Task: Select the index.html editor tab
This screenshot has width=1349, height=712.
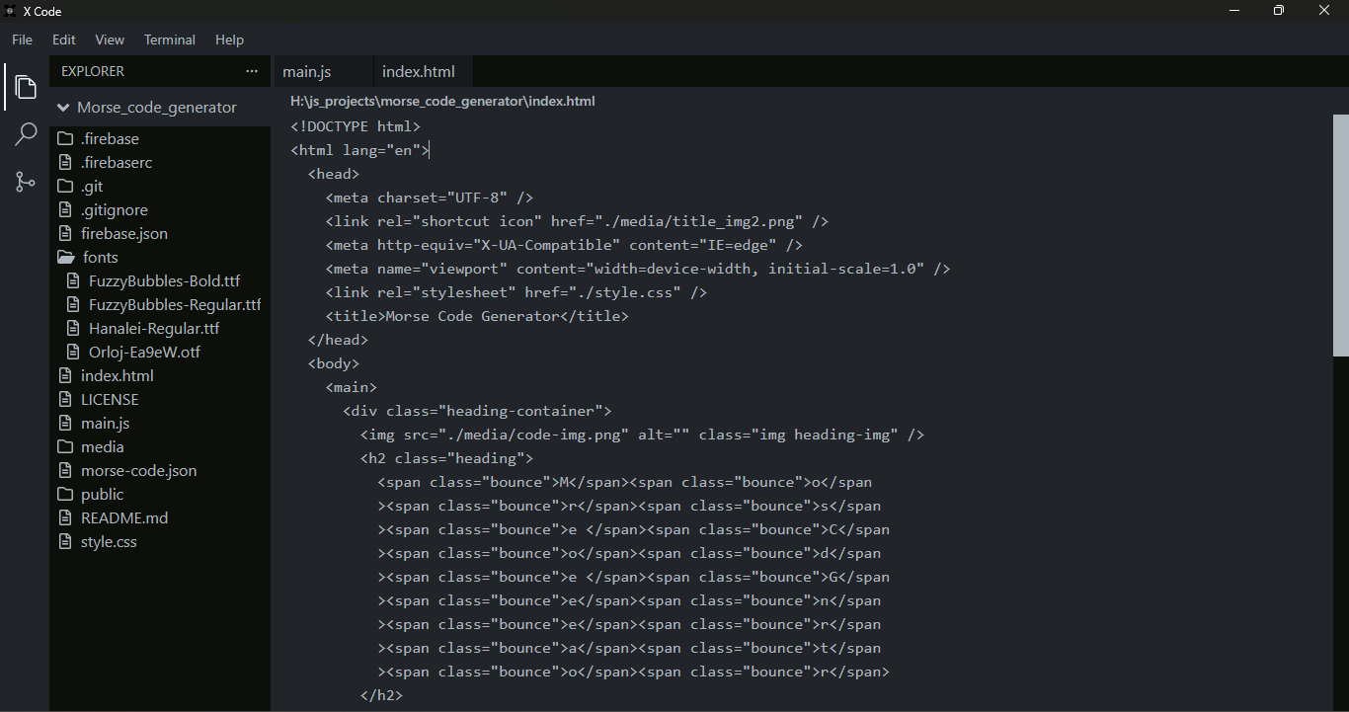Action: click(x=419, y=72)
